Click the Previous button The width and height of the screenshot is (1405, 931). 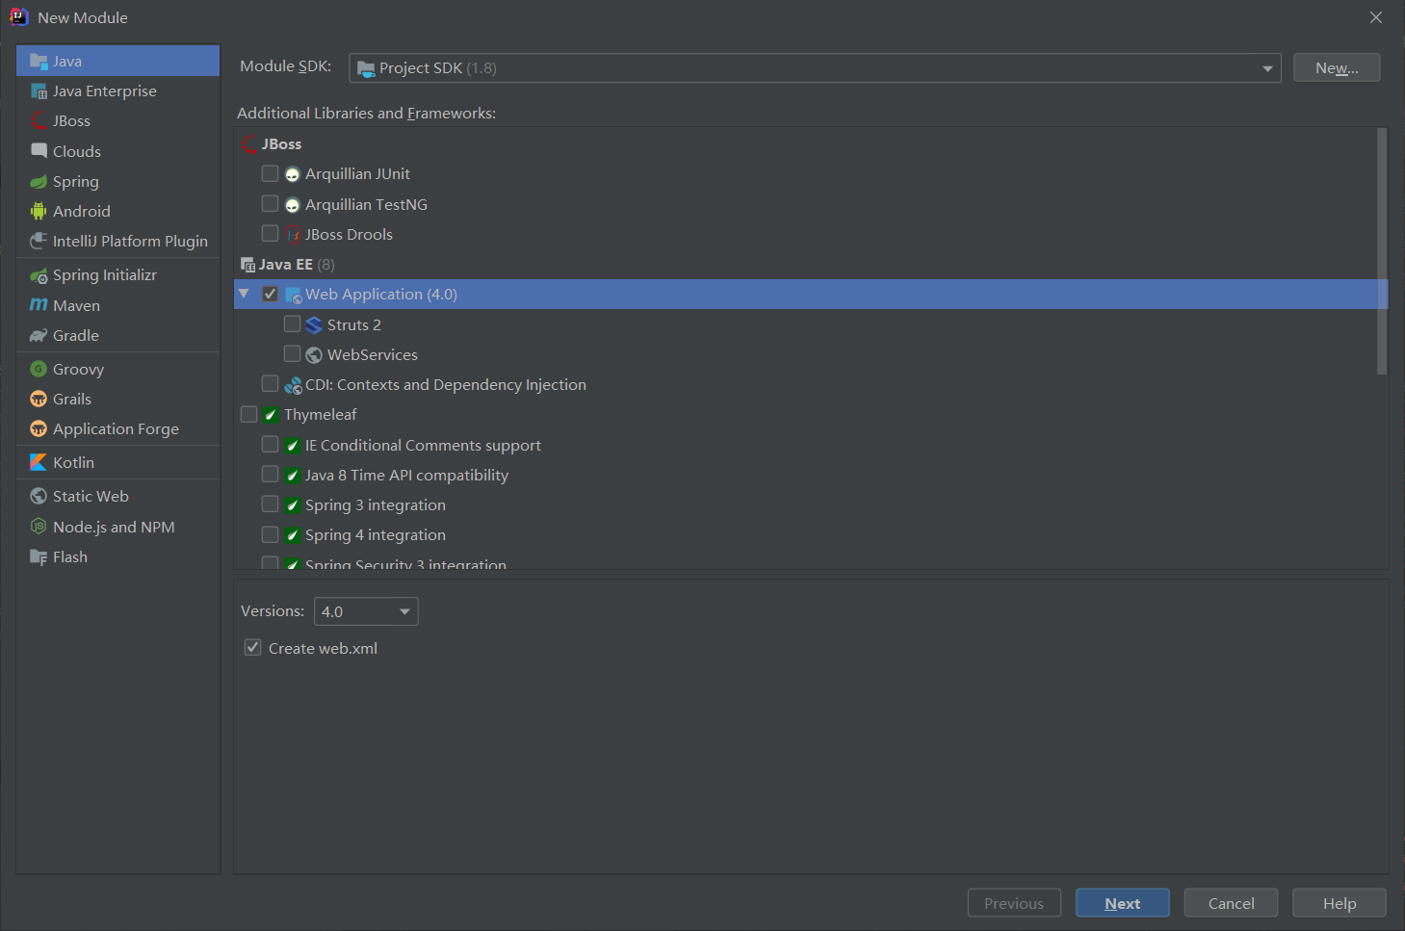[x=1014, y=903]
